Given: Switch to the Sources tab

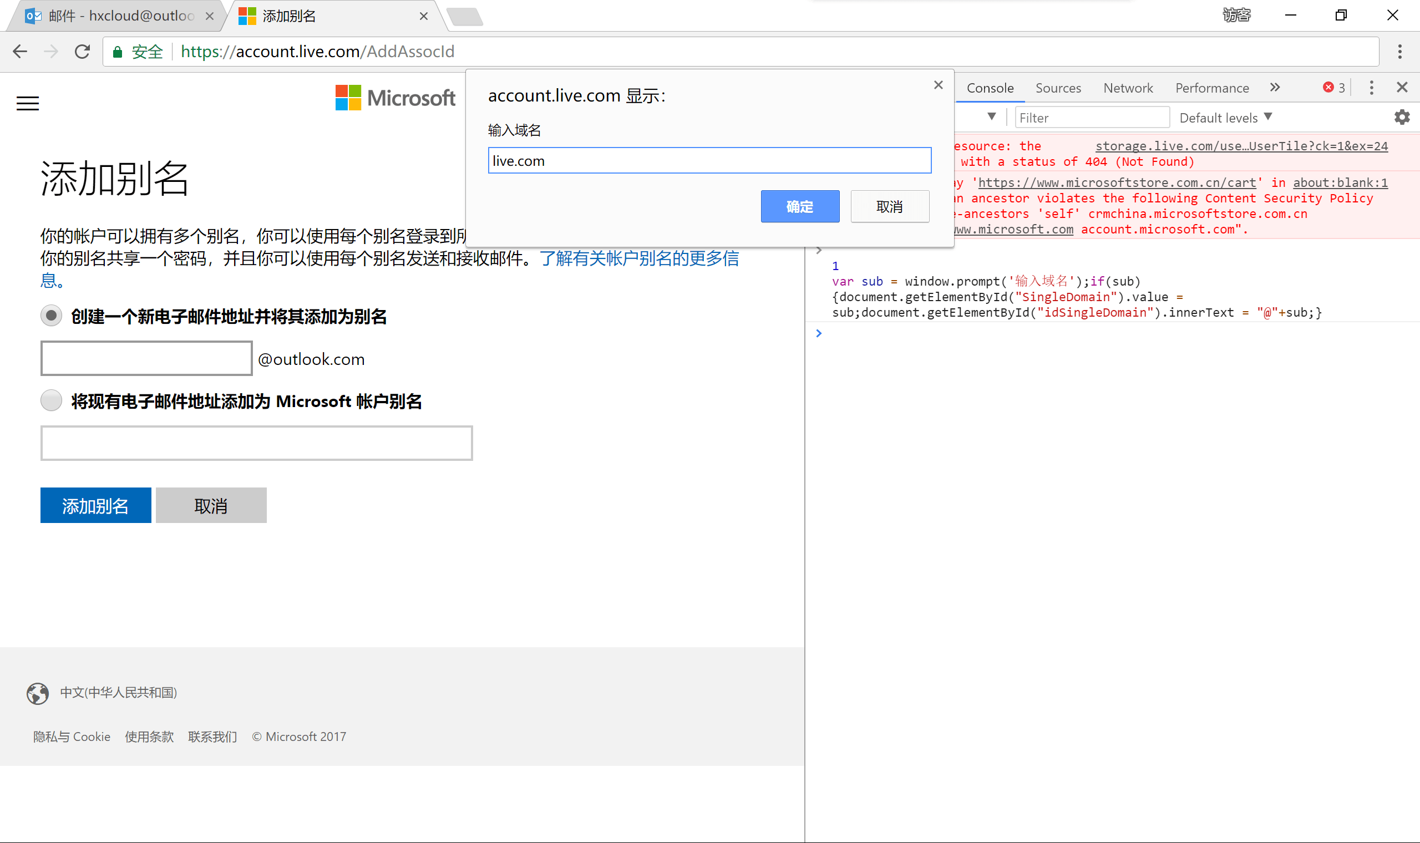Looking at the screenshot, I should pos(1058,88).
